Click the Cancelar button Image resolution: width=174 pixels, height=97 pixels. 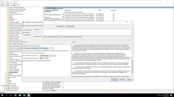(122, 80)
